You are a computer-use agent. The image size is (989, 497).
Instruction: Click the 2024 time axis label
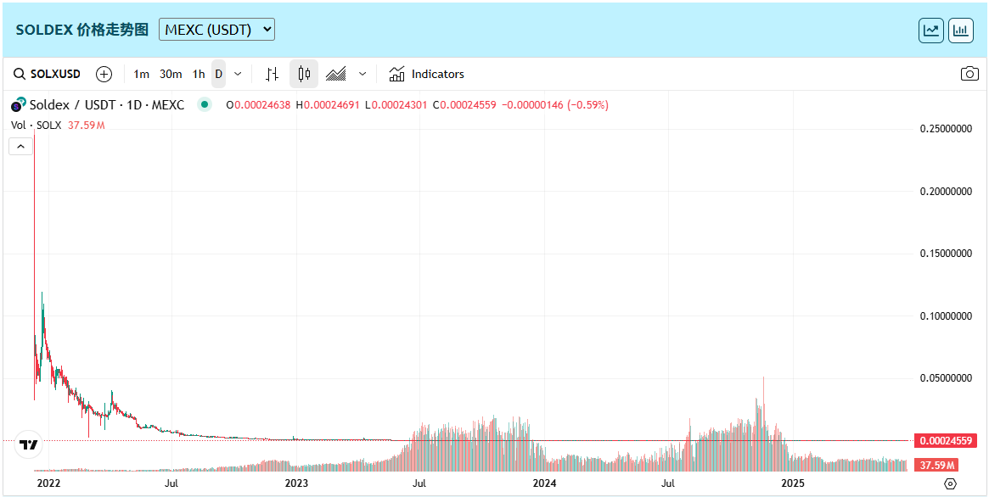coord(544,483)
